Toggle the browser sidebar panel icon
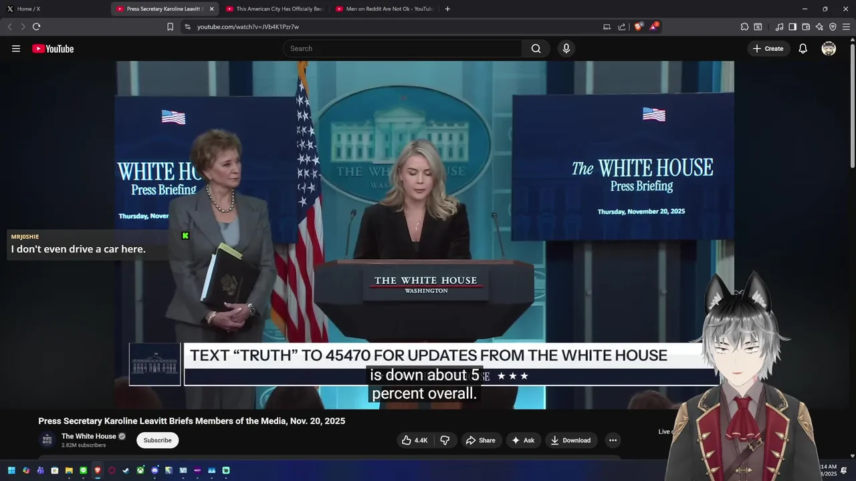856x481 pixels. coord(792,27)
